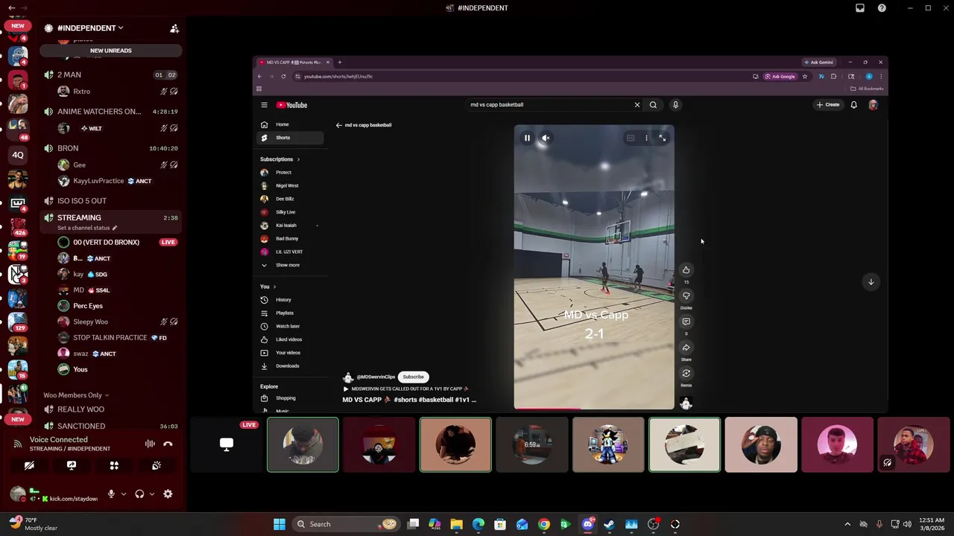
Task: Open comments on the Short
Action: (x=686, y=322)
